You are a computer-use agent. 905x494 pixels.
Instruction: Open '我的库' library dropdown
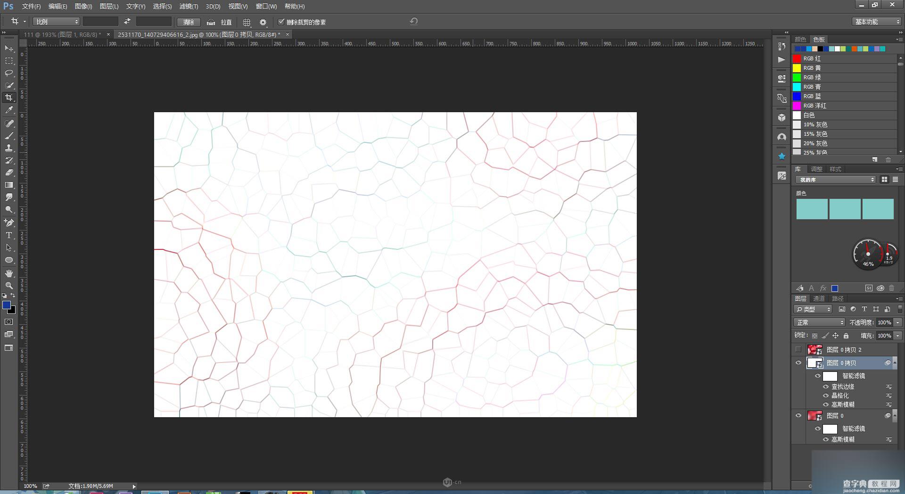tap(836, 180)
